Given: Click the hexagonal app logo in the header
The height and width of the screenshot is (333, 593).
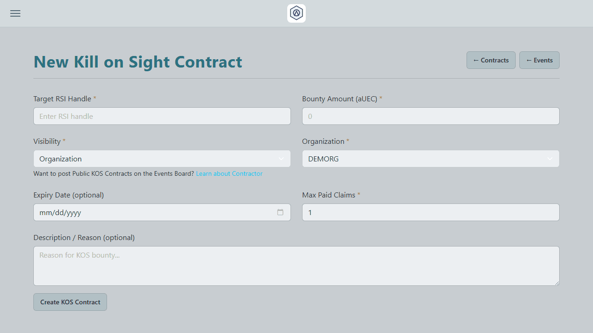Looking at the screenshot, I should 296,13.
